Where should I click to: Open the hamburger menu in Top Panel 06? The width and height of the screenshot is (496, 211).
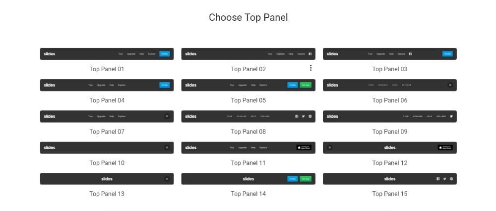[450, 85]
